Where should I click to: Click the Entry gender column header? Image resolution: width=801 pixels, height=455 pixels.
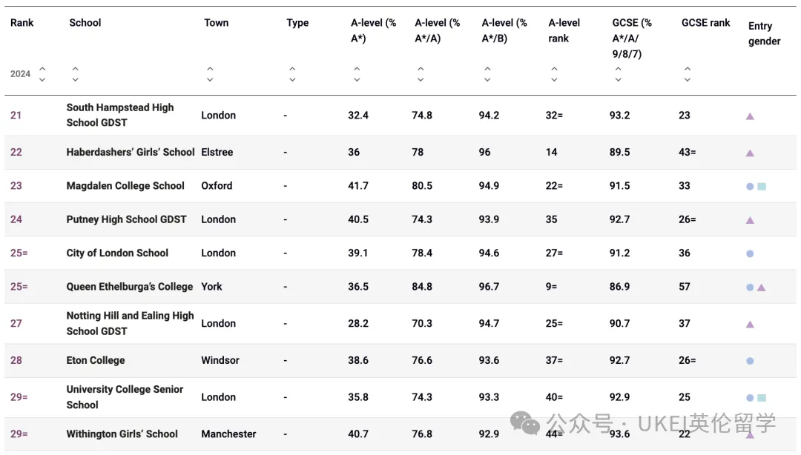pos(764,33)
